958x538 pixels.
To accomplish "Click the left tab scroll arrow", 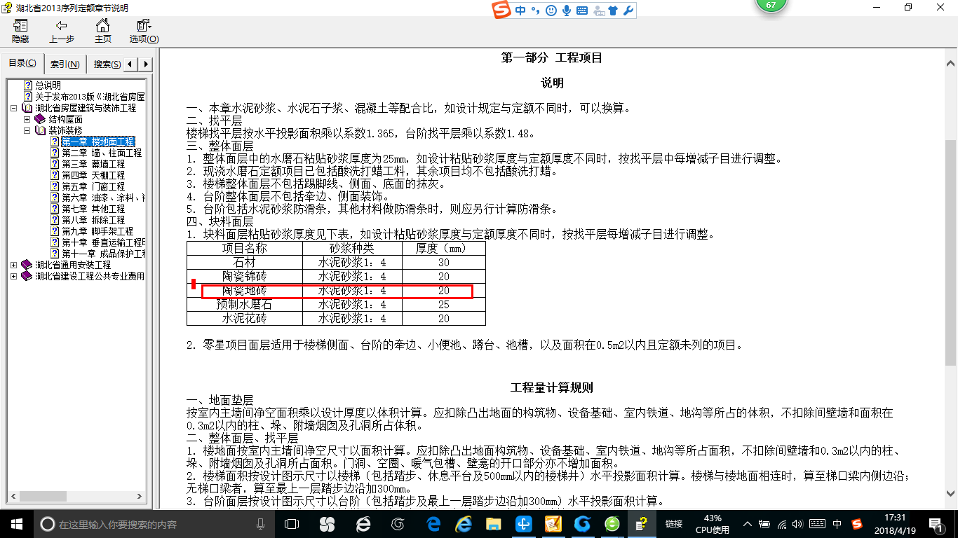I will click(132, 64).
